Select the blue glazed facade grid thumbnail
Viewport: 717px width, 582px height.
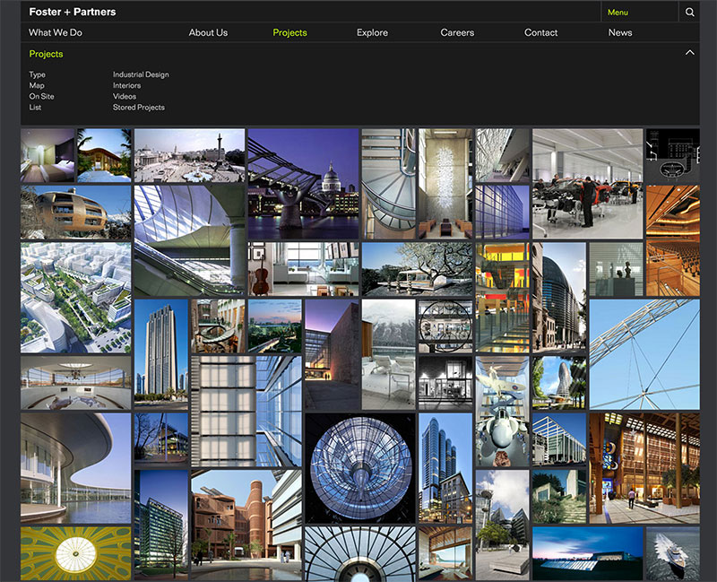tap(502, 213)
